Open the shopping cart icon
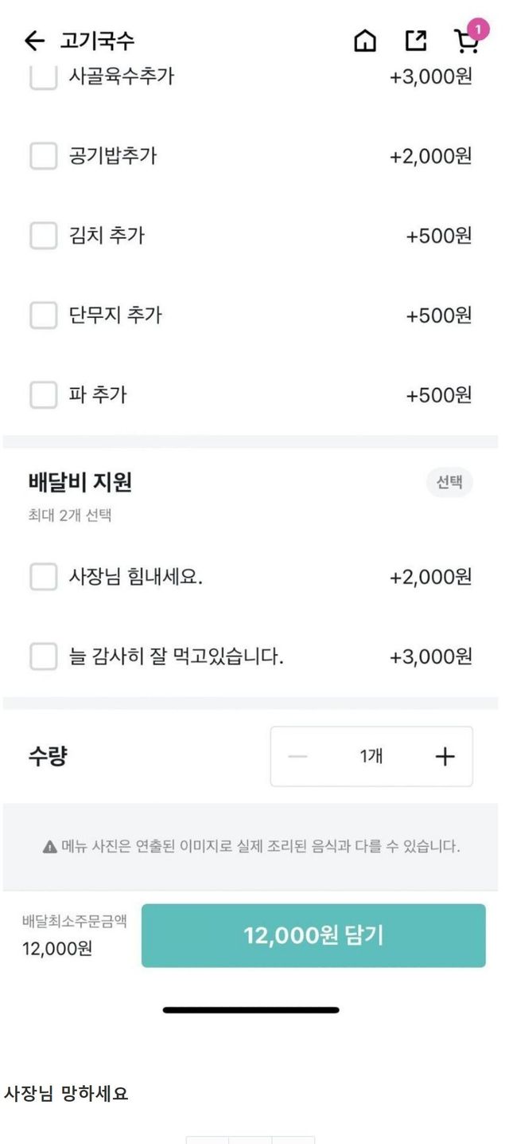 [465, 42]
